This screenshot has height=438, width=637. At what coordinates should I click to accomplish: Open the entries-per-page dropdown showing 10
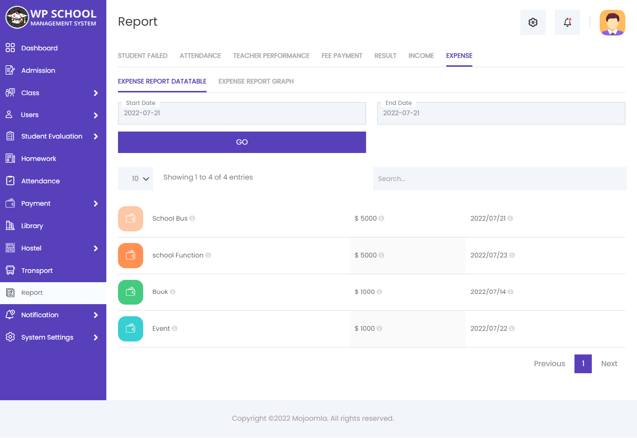coord(135,179)
